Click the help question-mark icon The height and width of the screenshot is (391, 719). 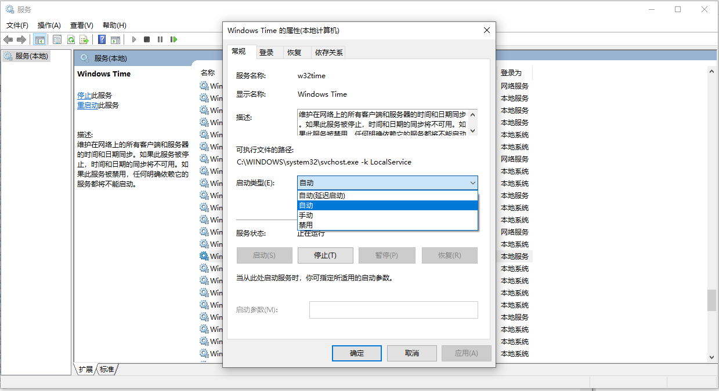(103, 39)
